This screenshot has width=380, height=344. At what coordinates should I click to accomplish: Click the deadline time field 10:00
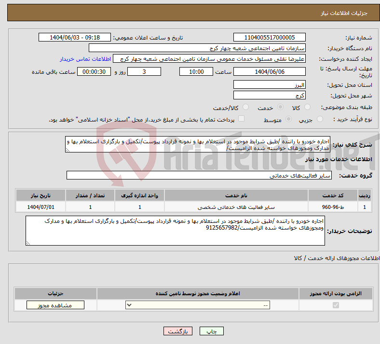pos(196,71)
